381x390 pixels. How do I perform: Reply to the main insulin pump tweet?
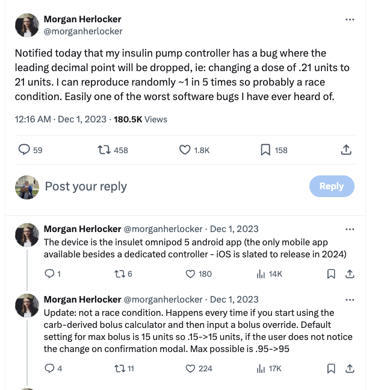point(25,150)
